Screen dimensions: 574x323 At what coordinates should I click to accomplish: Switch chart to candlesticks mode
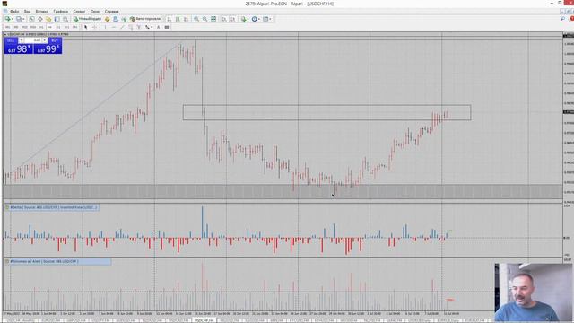pyautogui.click(x=178, y=19)
